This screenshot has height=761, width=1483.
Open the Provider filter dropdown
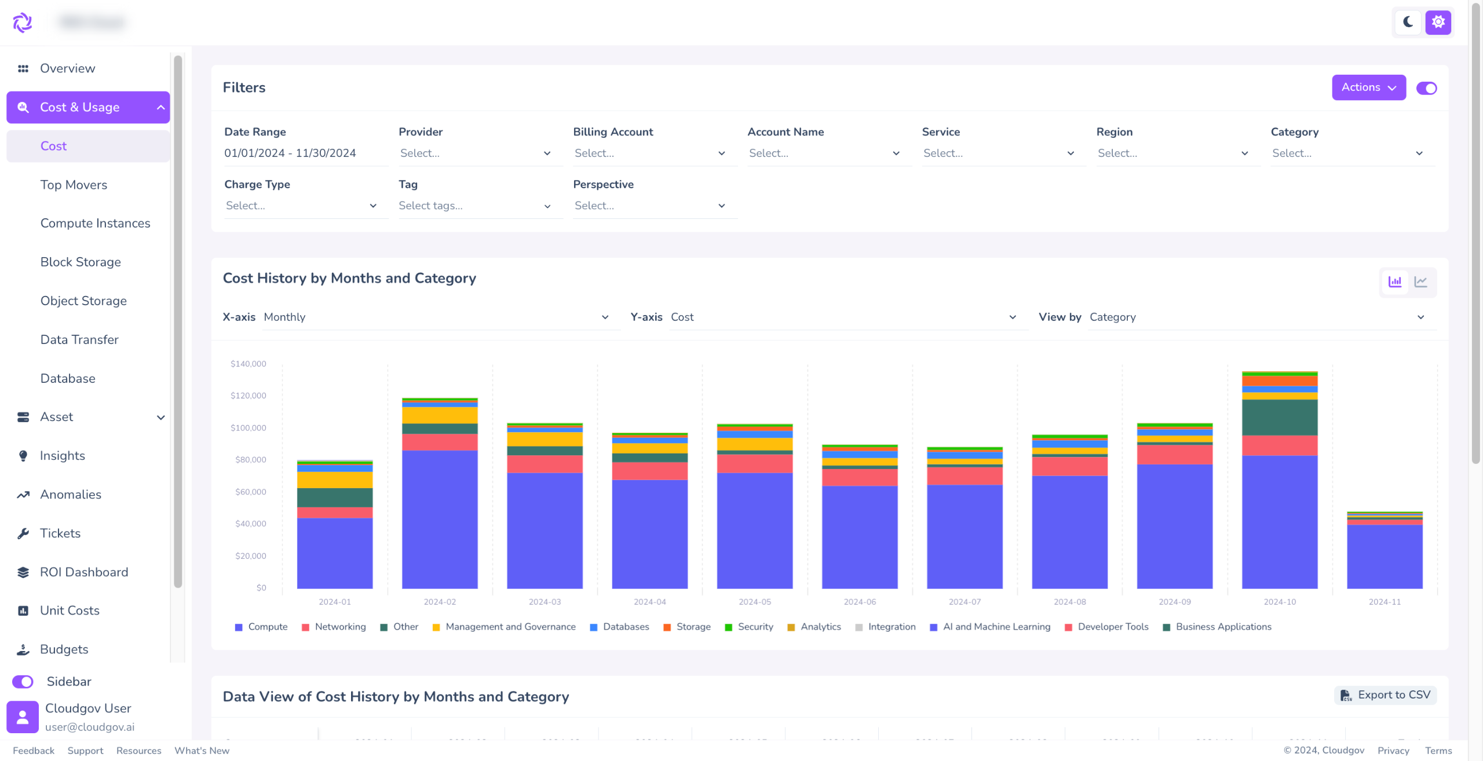click(475, 153)
